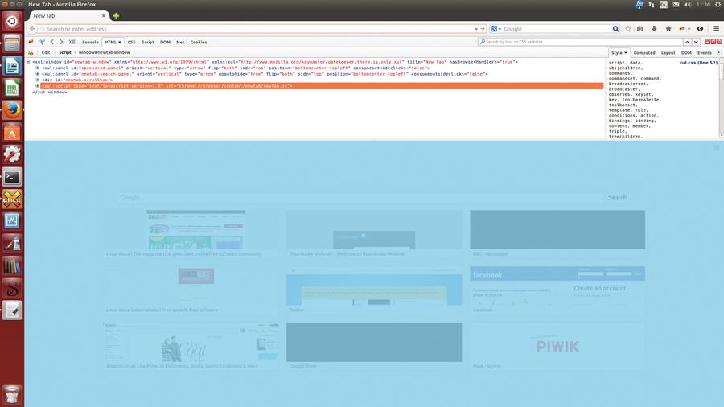This screenshot has height=407, width=724.
Task: Open the Firebug toolbar button dropdown arrow
Action: click(689, 29)
